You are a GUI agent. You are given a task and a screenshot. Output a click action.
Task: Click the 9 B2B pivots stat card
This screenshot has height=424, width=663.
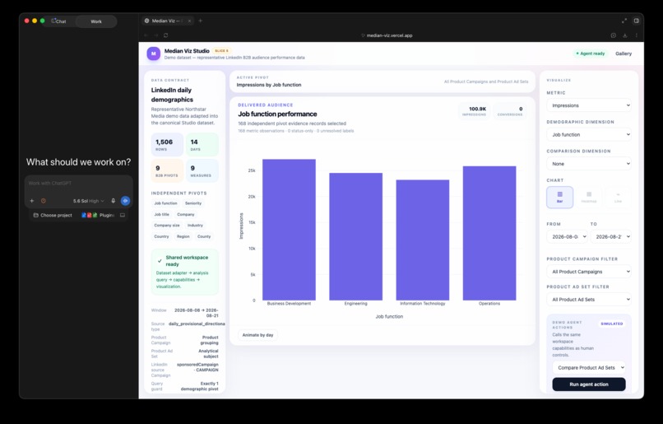pos(168,170)
